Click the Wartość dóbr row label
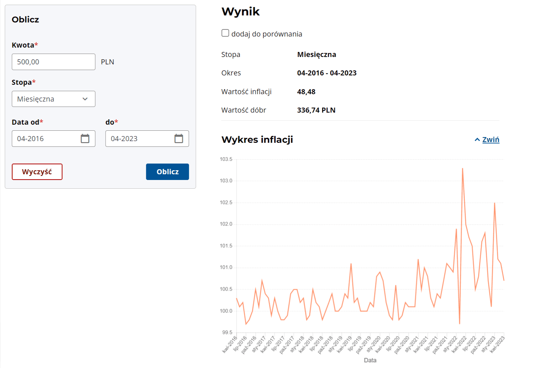Image resolution: width=551 pixels, height=368 pixels. click(x=244, y=110)
